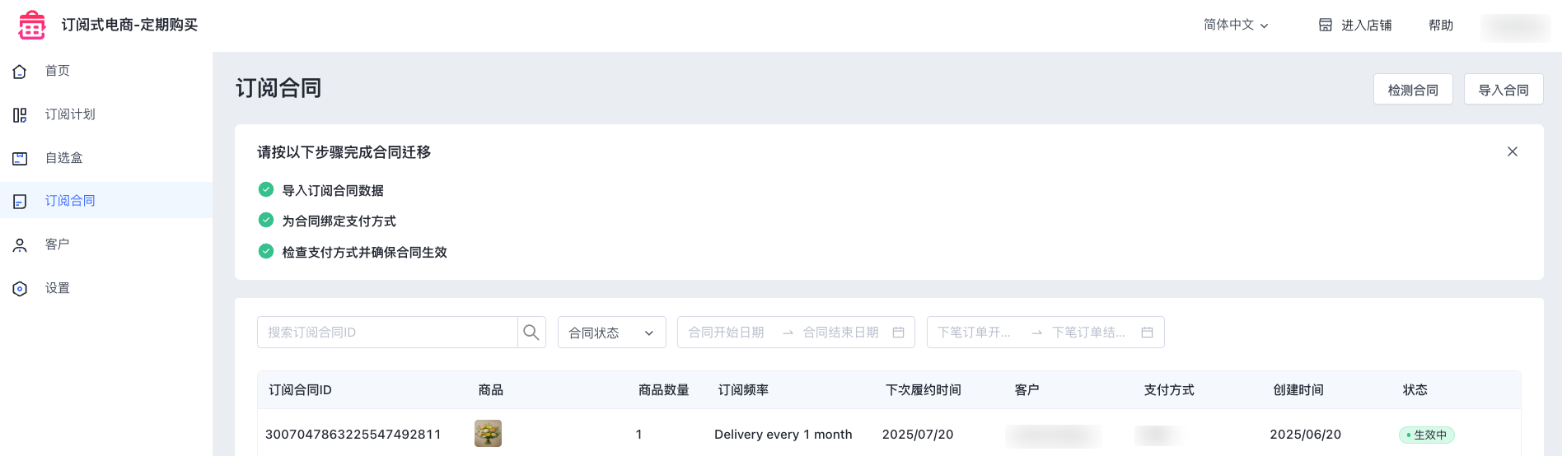Screen dimensions: 1562x456
Task: Select the 订阅计划 sidebar icon
Action: [x=20, y=115]
